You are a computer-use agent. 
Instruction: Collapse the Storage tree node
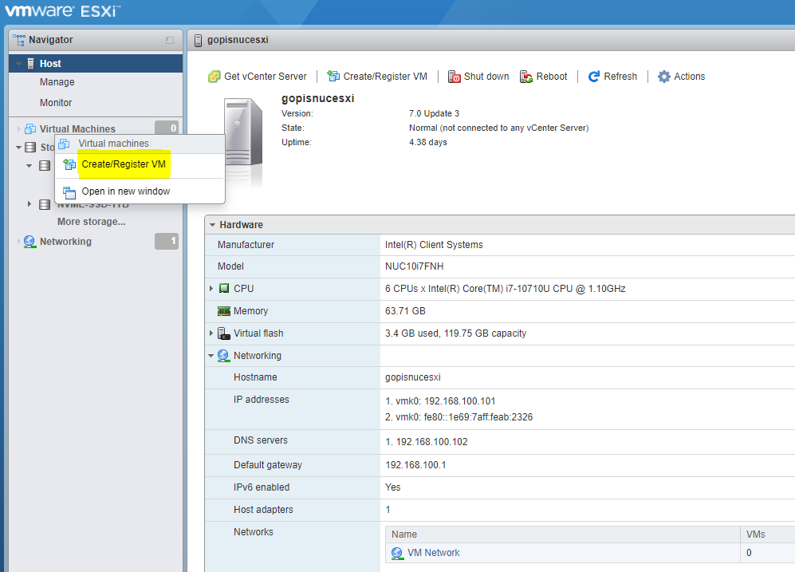(x=19, y=148)
